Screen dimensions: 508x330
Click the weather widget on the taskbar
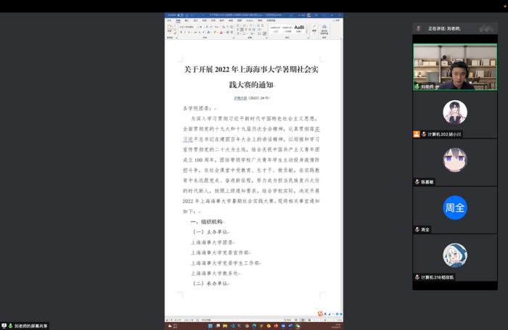point(173,326)
